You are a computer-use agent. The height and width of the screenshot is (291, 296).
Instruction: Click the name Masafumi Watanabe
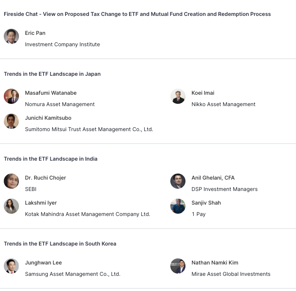(x=51, y=93)
